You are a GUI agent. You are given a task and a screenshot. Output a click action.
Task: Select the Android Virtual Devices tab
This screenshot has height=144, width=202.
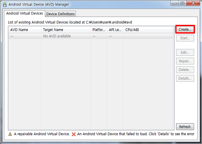click(24, 13)
